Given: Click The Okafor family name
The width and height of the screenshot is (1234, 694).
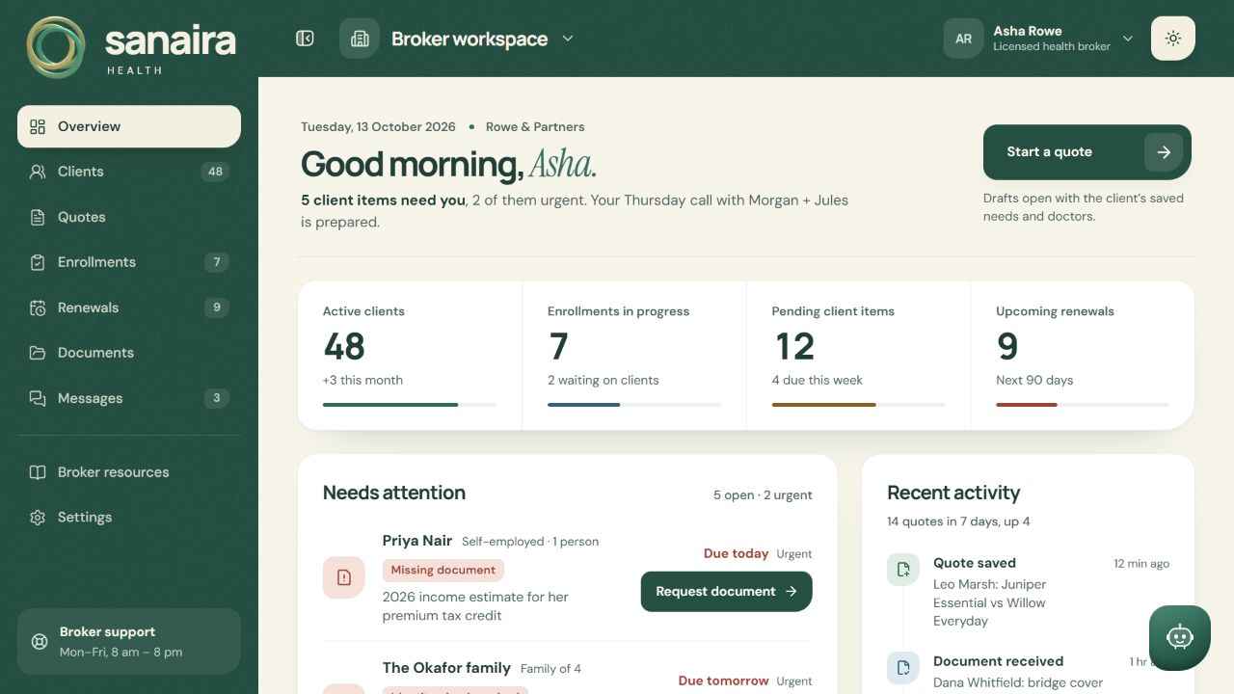Looking at the screenshot, I should pos(446,668).
